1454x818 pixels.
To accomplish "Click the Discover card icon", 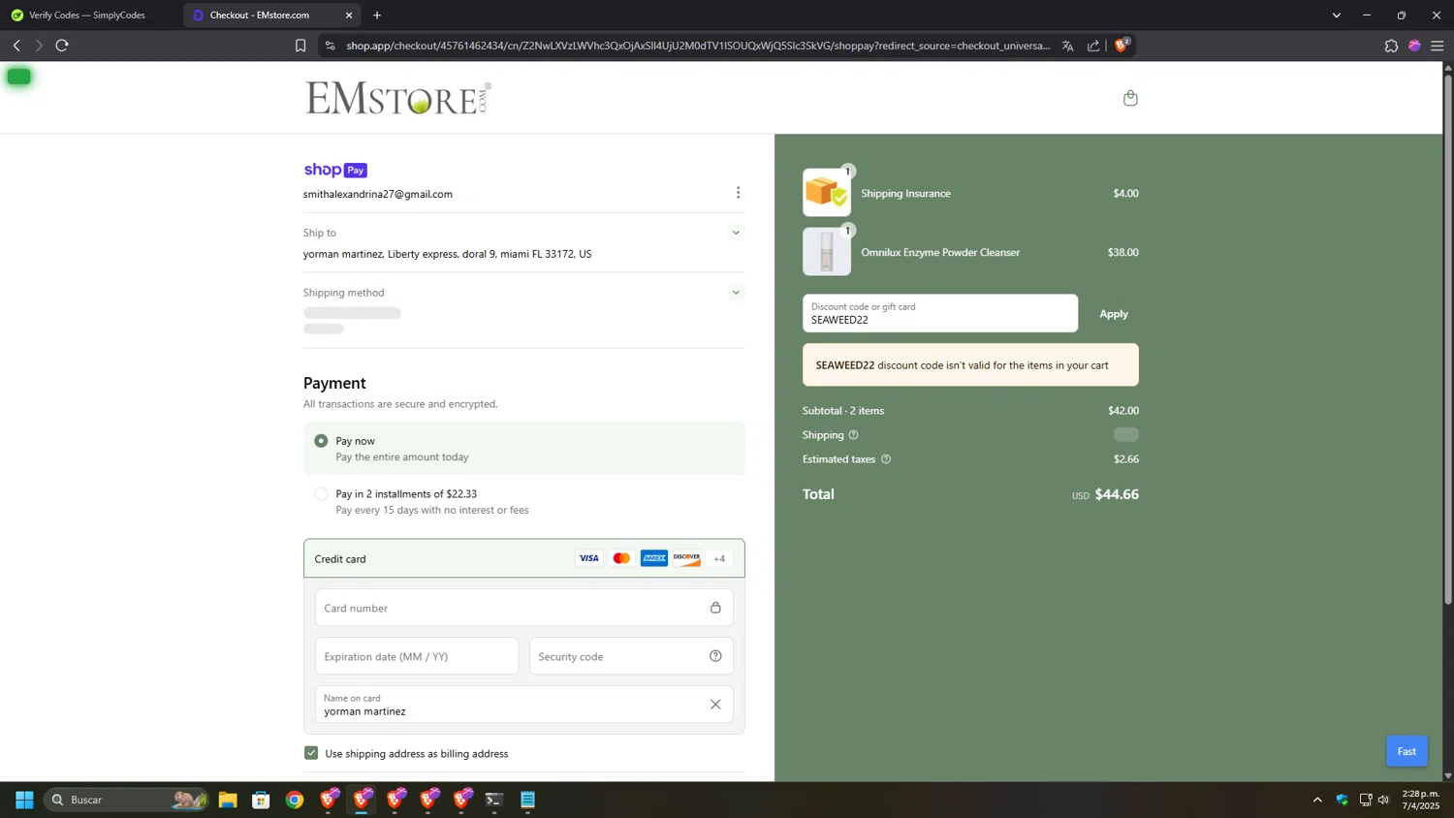I will tap(686, 558).
